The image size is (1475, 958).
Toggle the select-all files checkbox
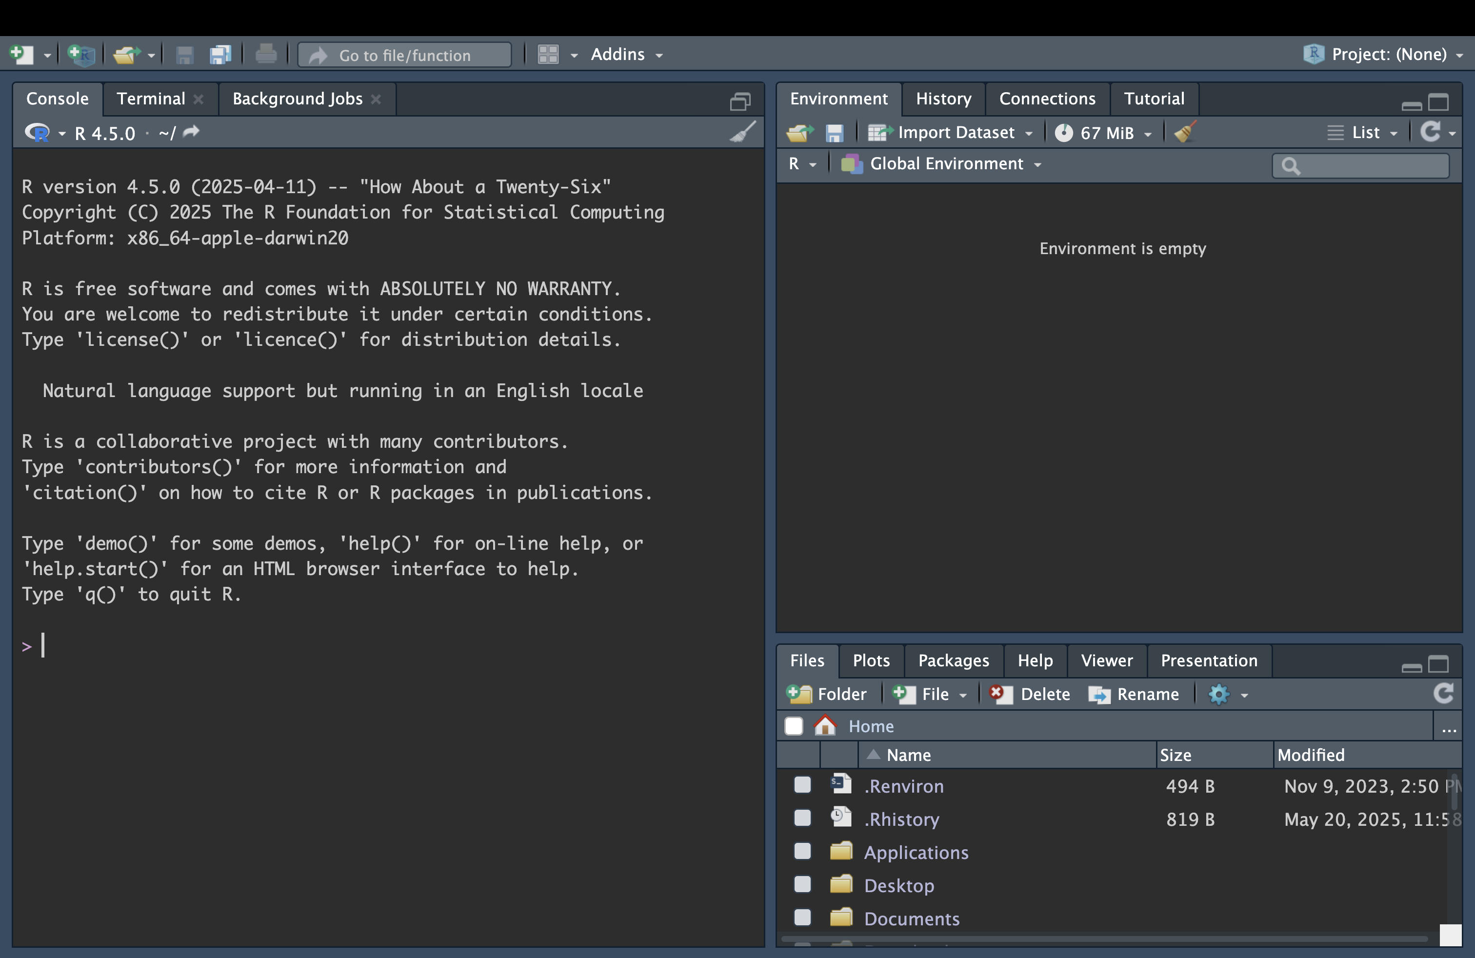pos(793,726)
